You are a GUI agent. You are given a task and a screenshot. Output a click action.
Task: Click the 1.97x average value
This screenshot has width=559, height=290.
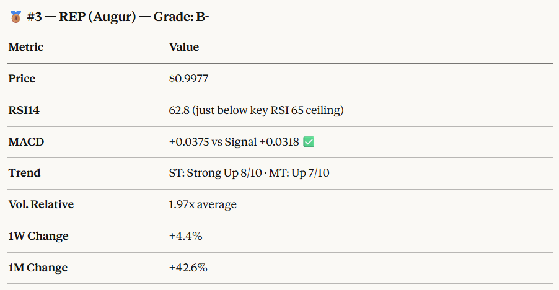click(x=203, y=204)
